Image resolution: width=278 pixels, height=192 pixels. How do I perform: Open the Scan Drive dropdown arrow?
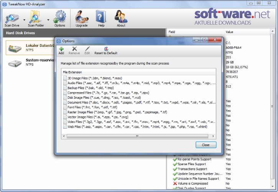[24, 20]
